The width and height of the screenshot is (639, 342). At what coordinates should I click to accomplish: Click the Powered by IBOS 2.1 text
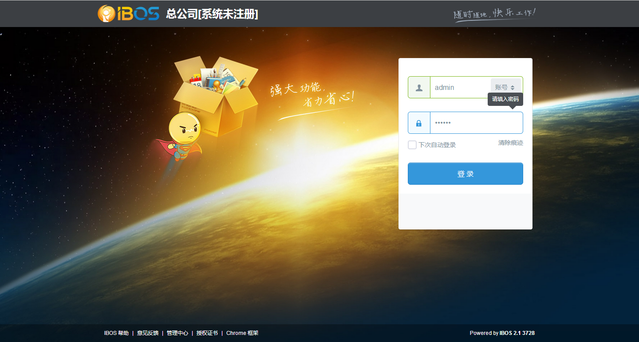coord(502,333)
